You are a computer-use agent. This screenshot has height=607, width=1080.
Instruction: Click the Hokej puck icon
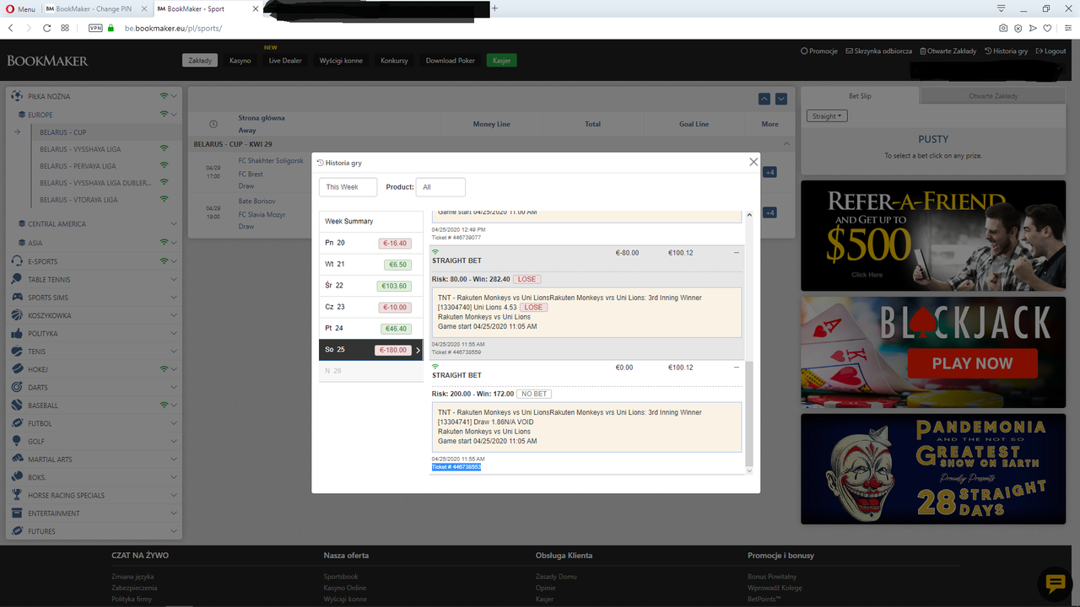[19, 369]
